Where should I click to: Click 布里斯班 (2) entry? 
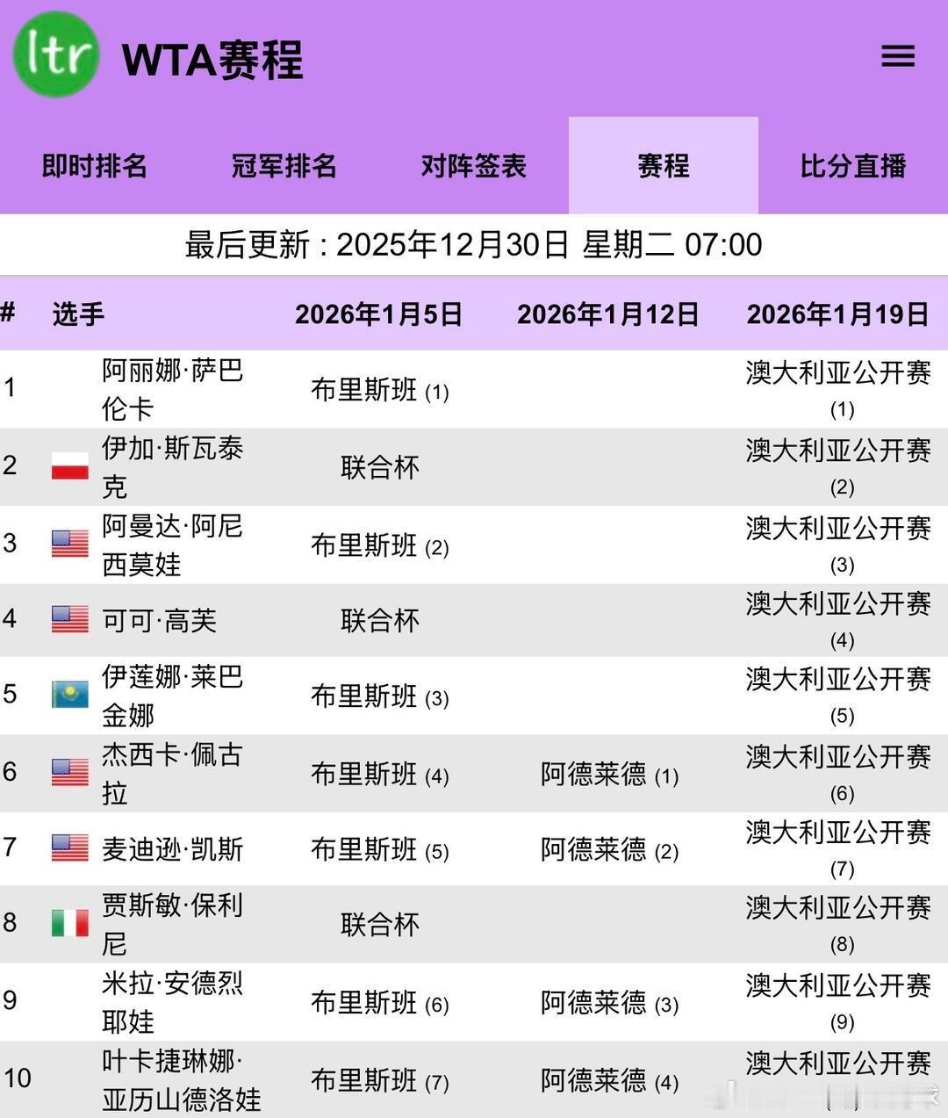380,545
